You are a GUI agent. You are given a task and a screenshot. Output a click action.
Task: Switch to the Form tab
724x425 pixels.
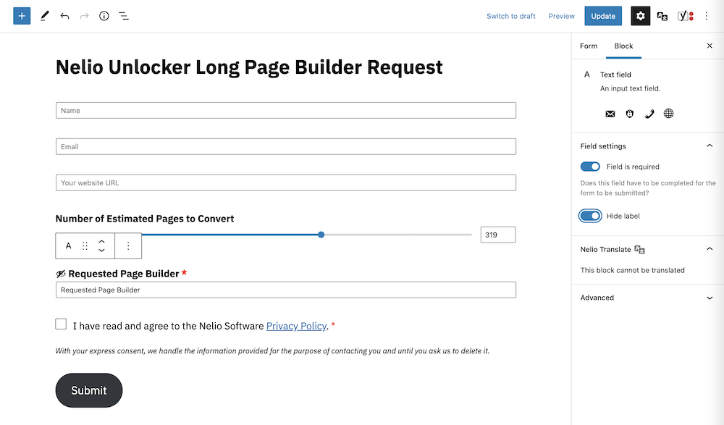click(589, 46)
